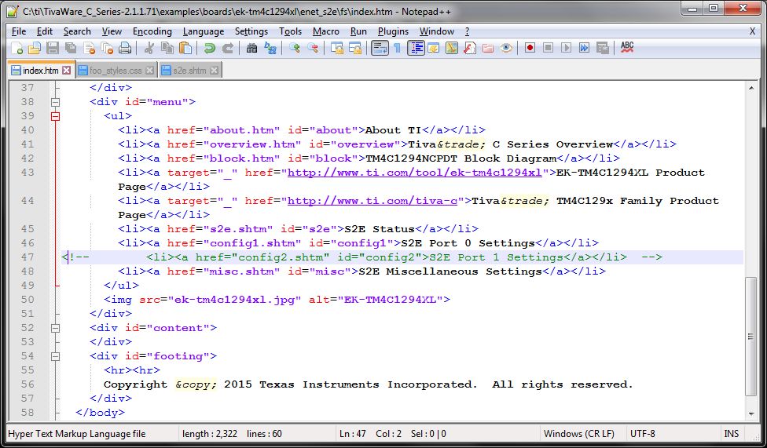The image size is (767, 448).
Task: Toggle the Indent Guide toolbar button
Action: point(416,48)
